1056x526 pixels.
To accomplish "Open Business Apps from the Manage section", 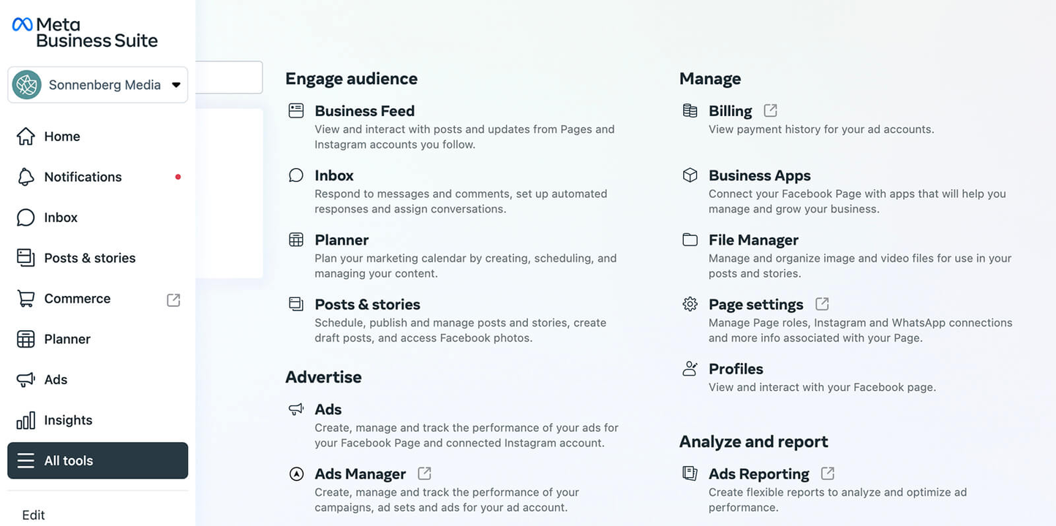I will (x=759, y=175).
